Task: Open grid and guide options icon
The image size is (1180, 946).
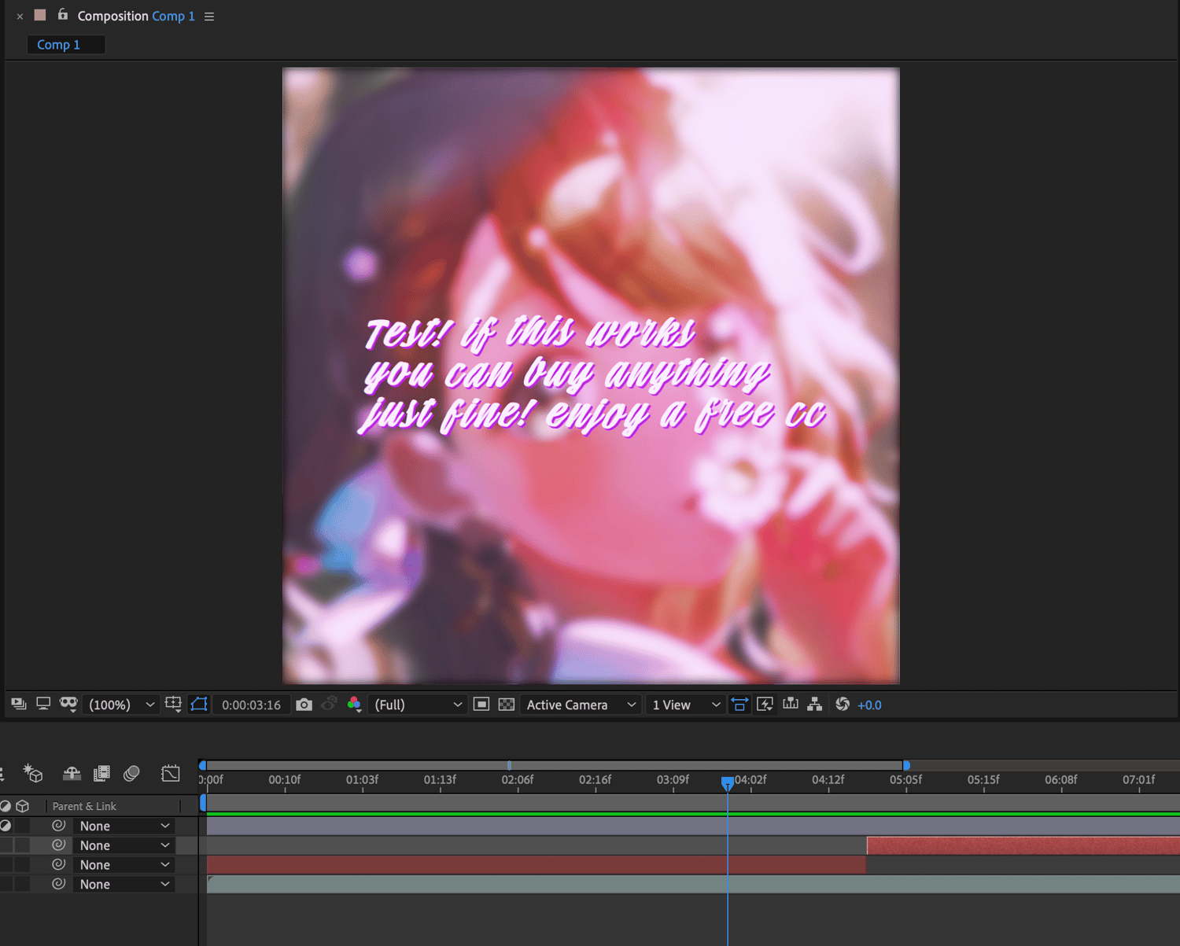Action: coord(174,705)
